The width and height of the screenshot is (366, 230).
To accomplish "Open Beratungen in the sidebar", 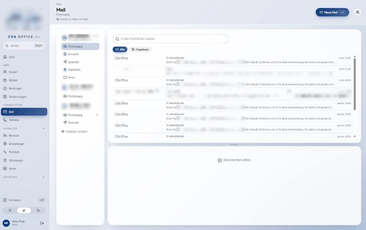I will [x=24, y=89].
